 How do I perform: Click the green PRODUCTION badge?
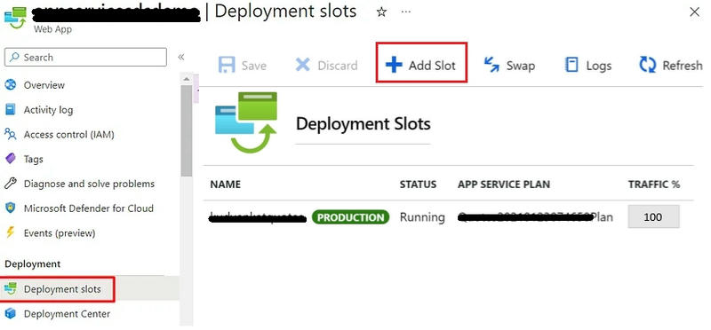[350, 217]
